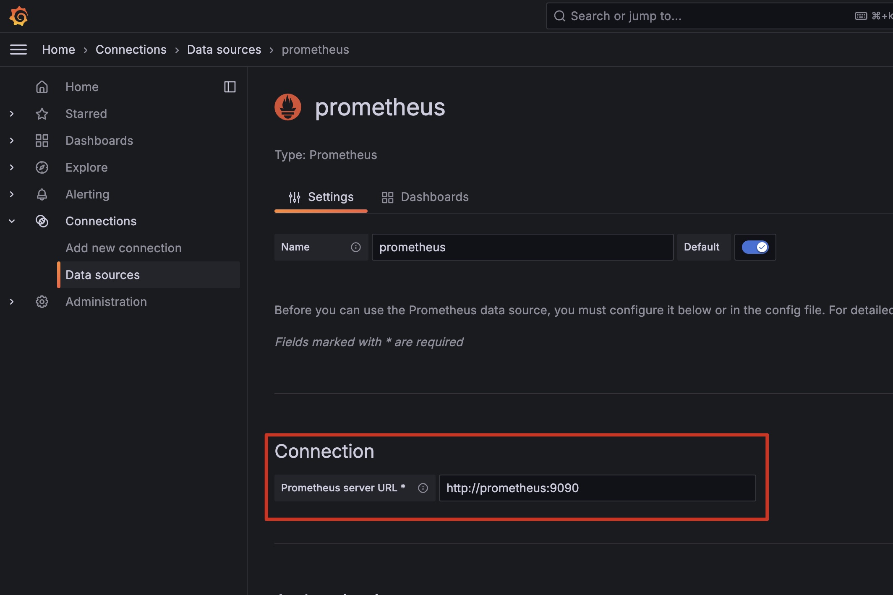The width and height of the screenshot is (893, 595).
Task: Open the hamburger navigation menu
Action: coord(18,50)
